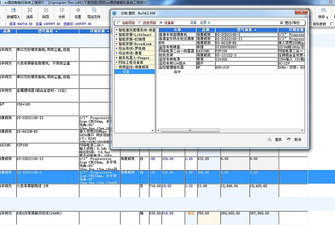Select the 监控管理服务器 row

(x=232, y=67)
